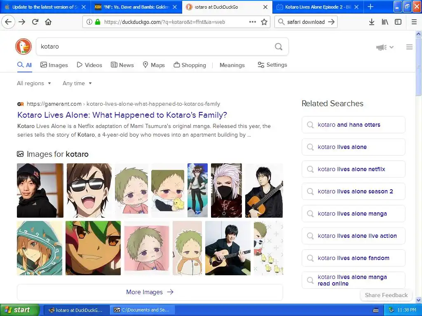Select the Shopping search category

pyautogui.click(x=190, y=65)
